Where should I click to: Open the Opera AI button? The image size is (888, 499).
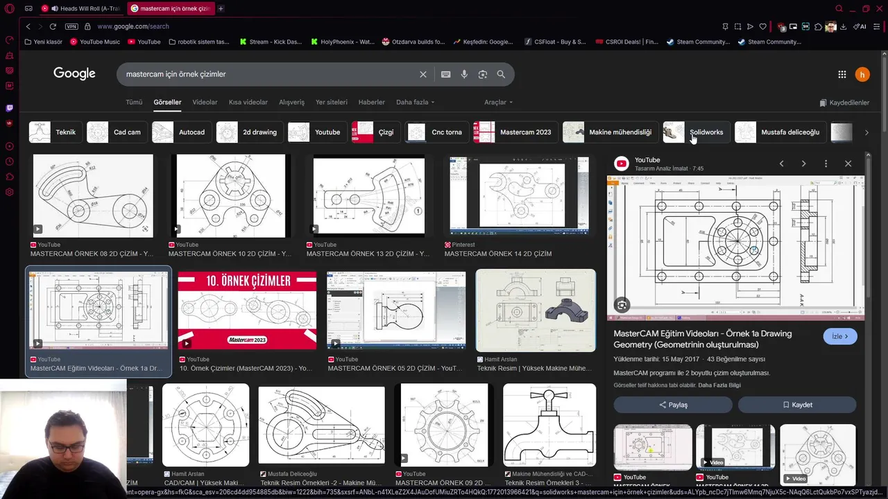860,26
